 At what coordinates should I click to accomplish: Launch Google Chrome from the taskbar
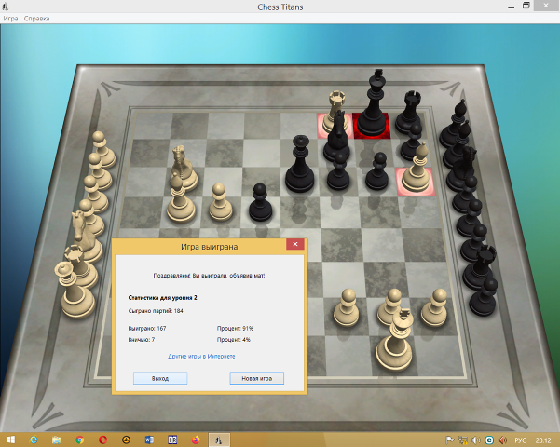[79, 439]
